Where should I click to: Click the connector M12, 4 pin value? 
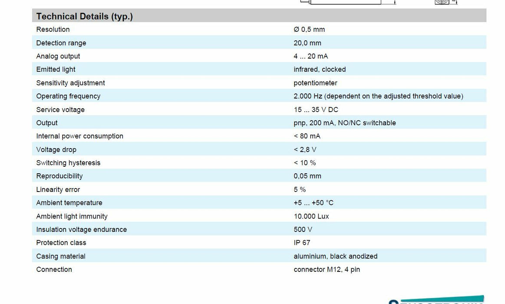point(327,269)
